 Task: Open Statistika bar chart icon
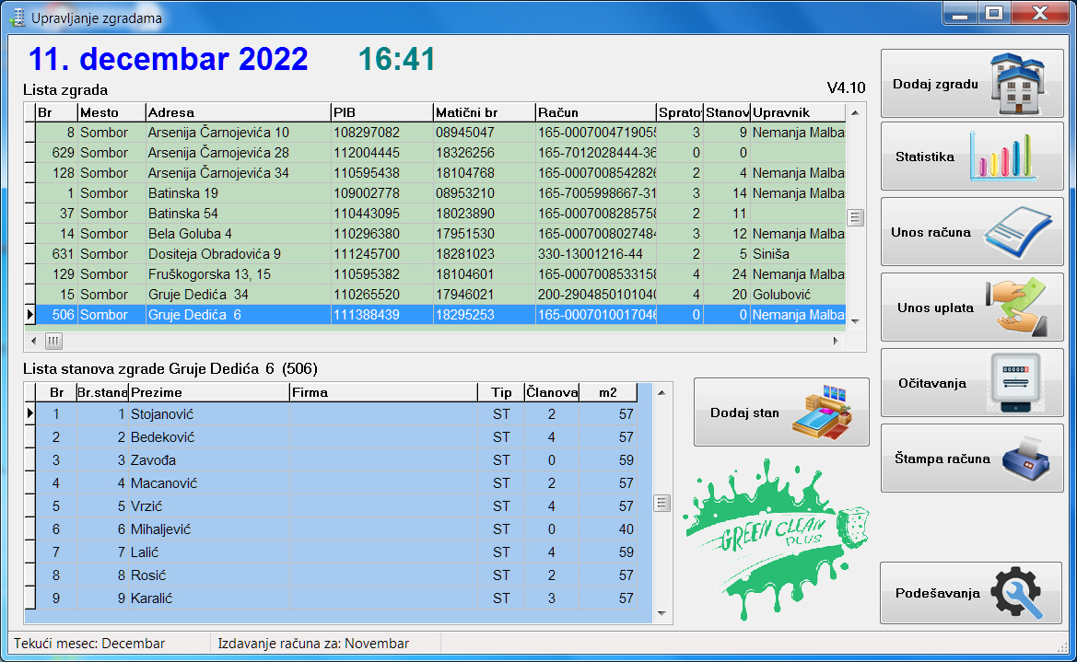point(1002,157)
